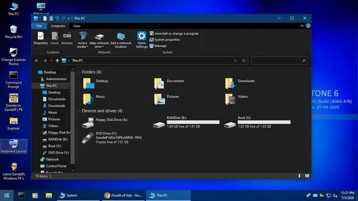Screen dimensions: 358x201
Task: Open the File menu tab
Action: pyautogui.click(x=39, y=26)
